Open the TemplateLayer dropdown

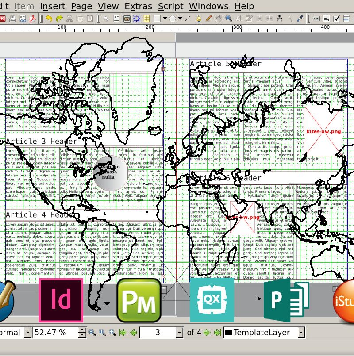pyautogui.click(x=301, y=333)
